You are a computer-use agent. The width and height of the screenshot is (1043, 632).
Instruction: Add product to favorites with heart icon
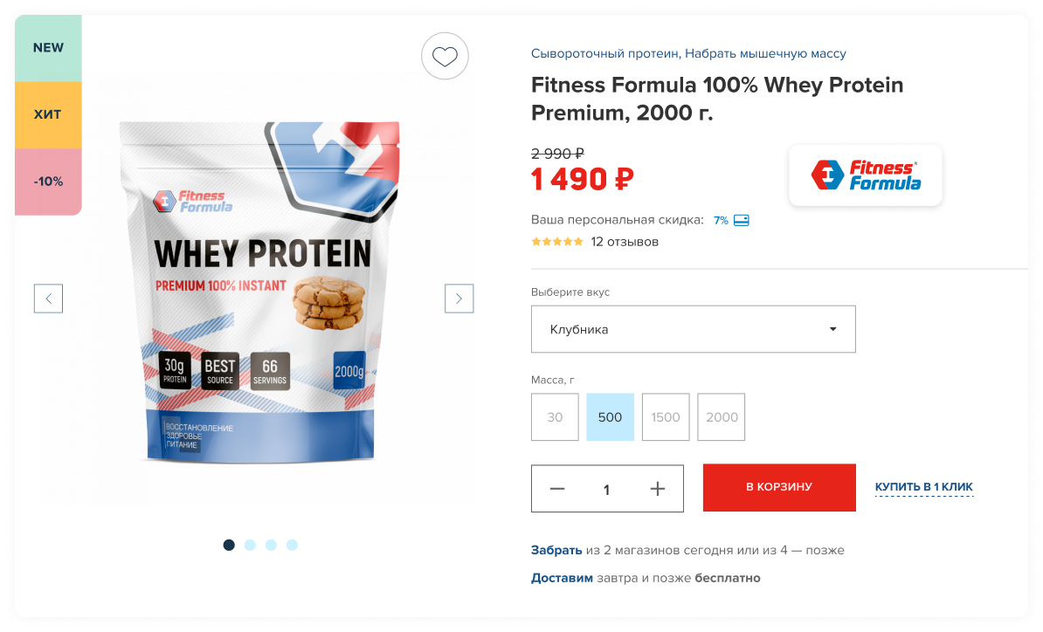(x=445, y=57)
